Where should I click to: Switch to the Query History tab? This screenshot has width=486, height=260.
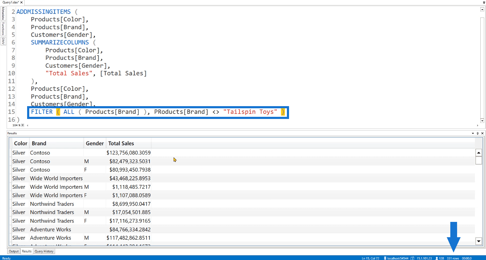click(x=44, y=251)
